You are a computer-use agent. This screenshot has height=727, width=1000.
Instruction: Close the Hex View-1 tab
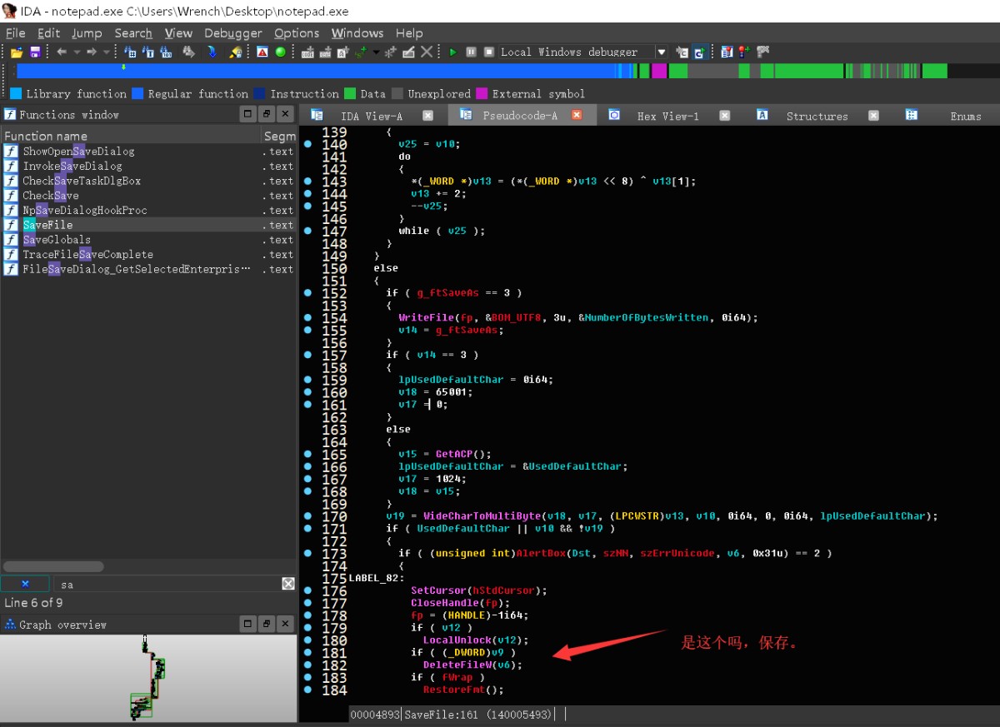tap(725, 116)
